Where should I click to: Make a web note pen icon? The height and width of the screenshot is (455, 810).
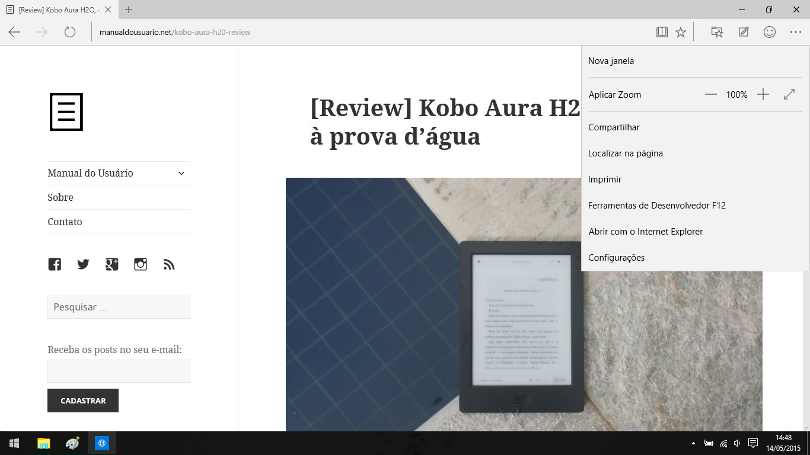click(744, 32)
